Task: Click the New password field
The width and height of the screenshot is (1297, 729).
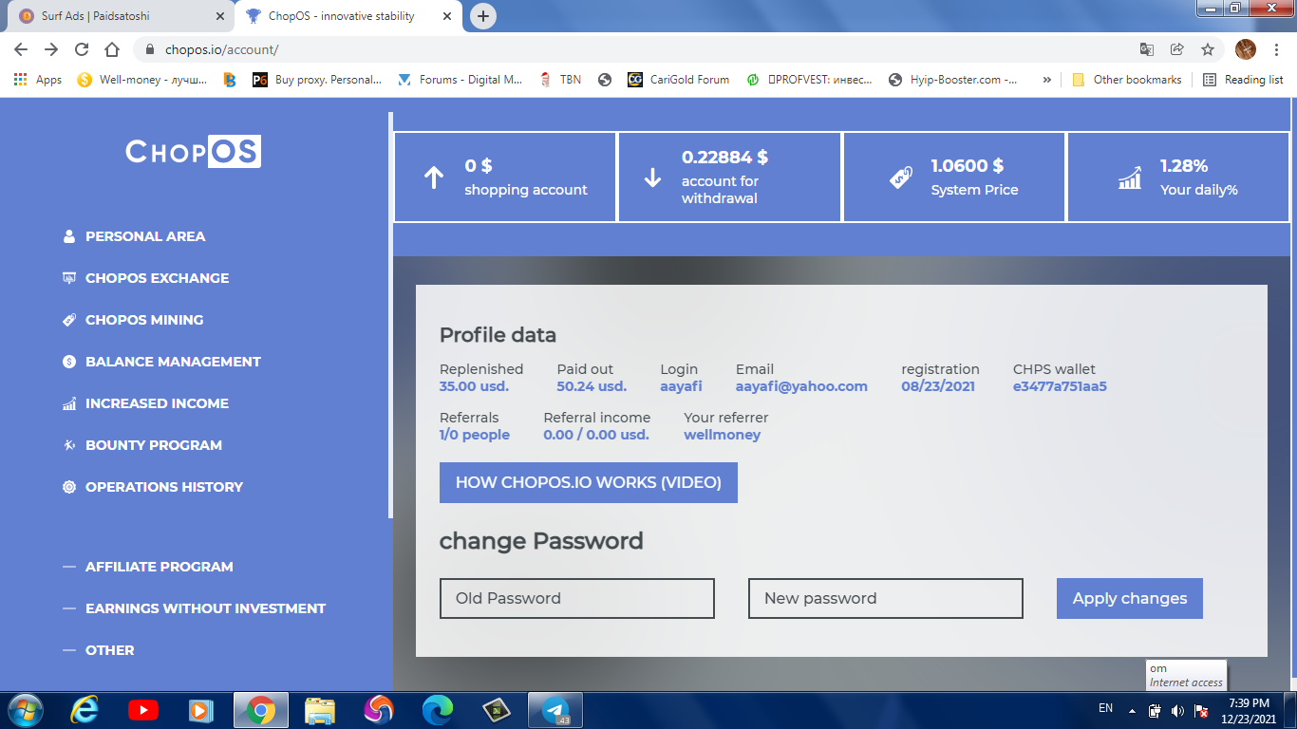Action: (x=886, y=599)
